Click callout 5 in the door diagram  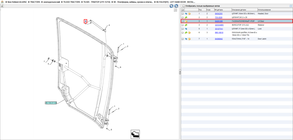tap(48, 64)
